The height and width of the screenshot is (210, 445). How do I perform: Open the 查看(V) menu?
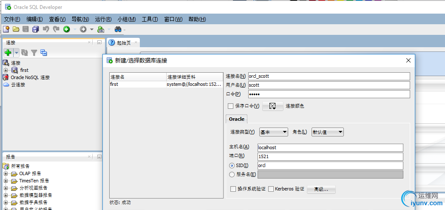[x=57, y=19]
